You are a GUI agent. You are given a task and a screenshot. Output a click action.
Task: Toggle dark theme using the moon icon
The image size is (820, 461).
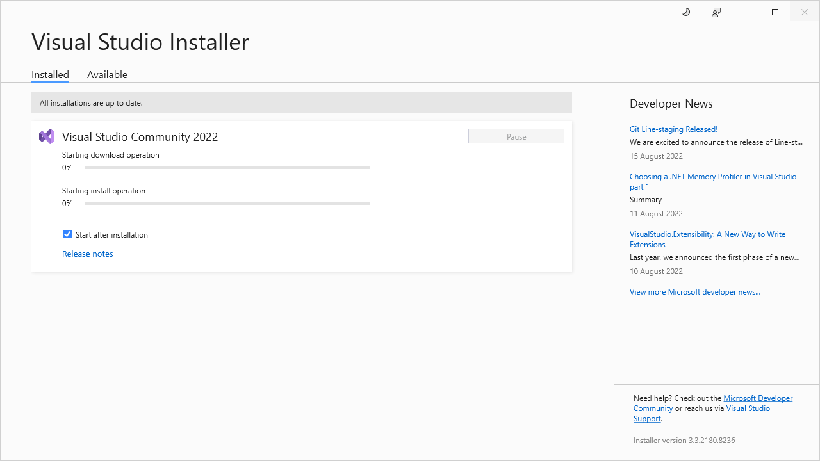[686, 12]
